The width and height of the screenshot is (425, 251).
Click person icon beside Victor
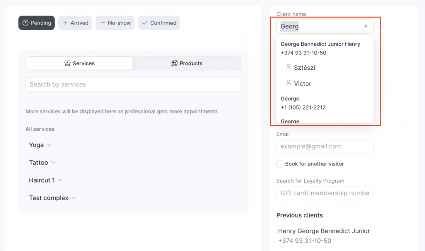coord(288,83)
